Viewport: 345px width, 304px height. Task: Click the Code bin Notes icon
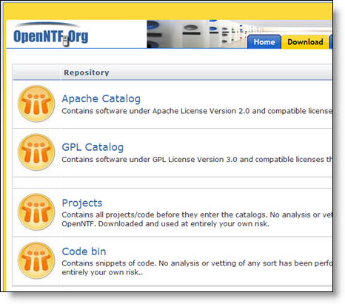36,260
